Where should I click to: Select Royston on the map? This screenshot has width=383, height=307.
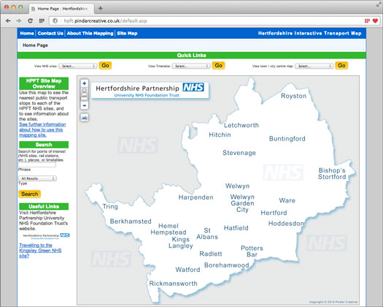293,96
